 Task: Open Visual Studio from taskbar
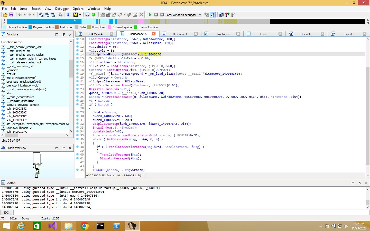coord(53,226)
